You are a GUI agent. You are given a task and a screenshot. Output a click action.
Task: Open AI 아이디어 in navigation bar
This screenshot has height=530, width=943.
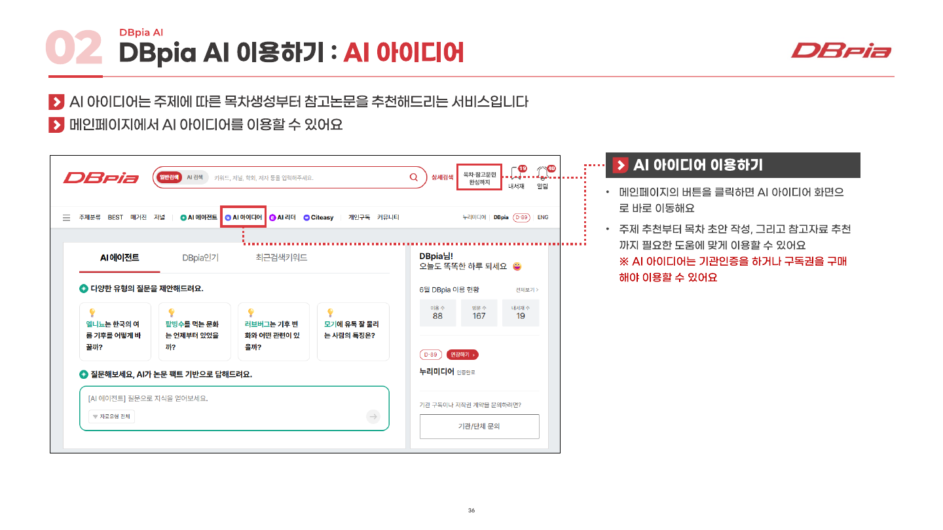244,217
